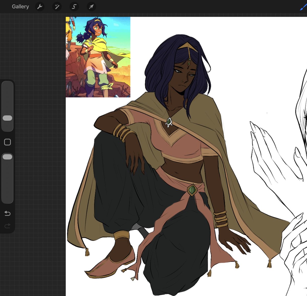Tap the undo arrow in the sidebar
The width and height of the screenshot is (307, 296).
(x=7, y=213)
